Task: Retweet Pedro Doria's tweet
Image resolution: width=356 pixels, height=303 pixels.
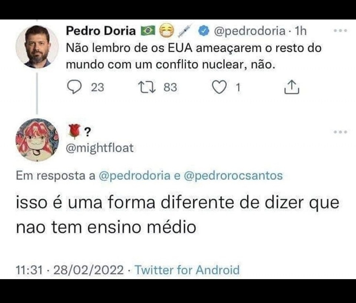Action: point(147,87)
